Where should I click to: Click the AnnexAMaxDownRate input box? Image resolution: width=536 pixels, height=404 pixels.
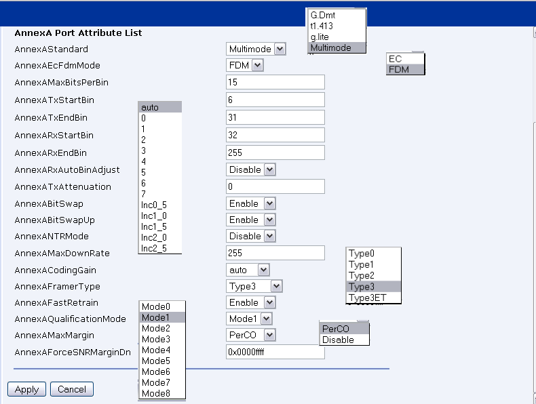coord(275,253)
